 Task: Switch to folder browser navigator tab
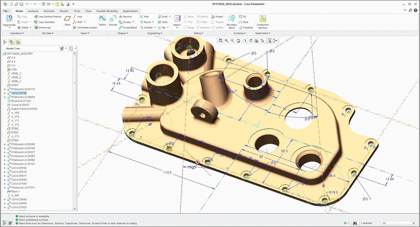click(x=12, y=42)
